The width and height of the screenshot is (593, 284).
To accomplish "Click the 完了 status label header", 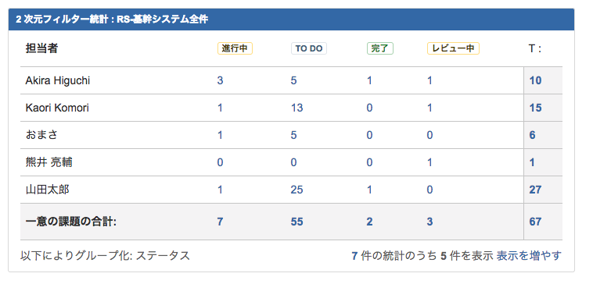I will 380,48.
